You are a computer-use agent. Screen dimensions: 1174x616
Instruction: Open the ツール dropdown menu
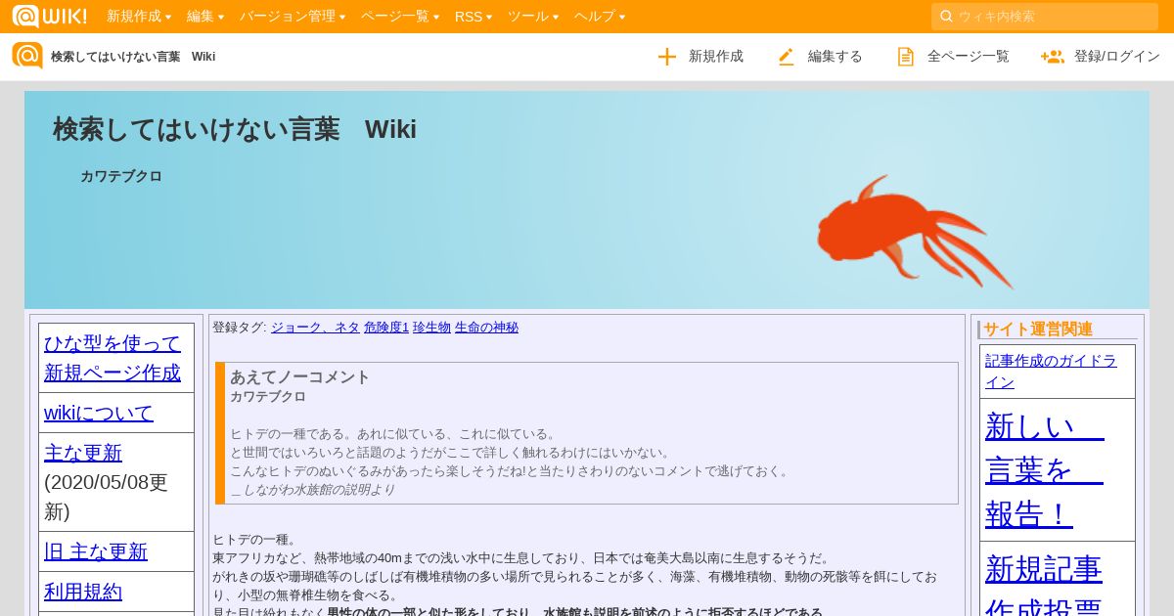[533, 17]
